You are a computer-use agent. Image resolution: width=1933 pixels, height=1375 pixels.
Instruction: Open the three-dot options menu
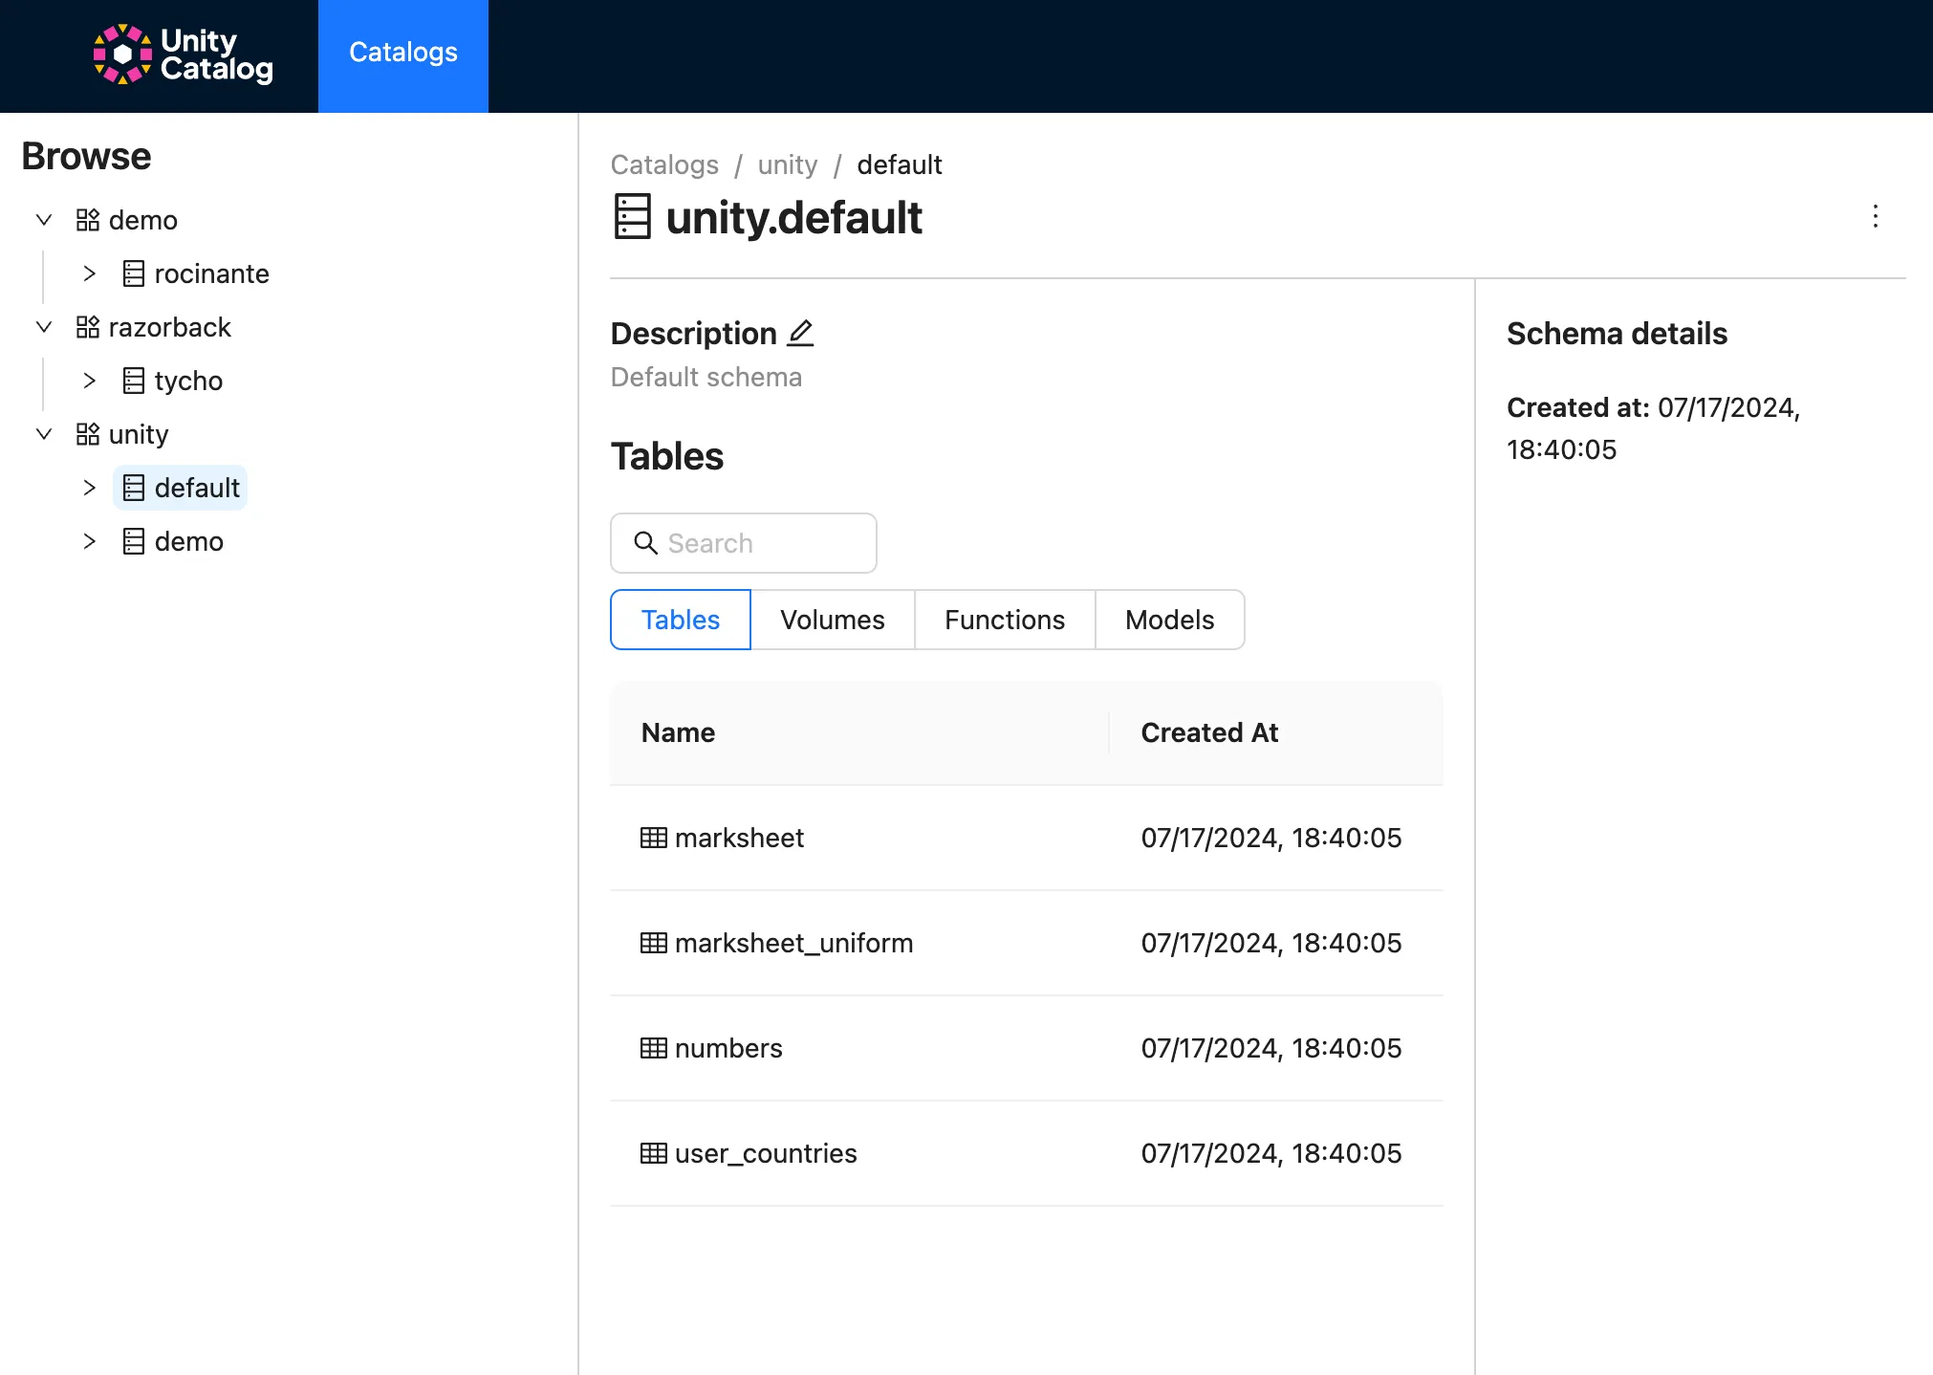point(1875,217)
